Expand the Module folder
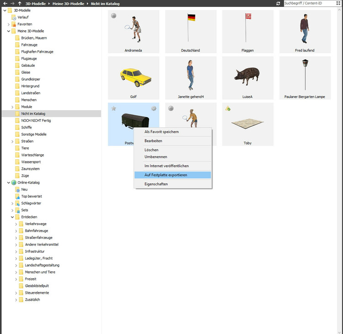 12,107
